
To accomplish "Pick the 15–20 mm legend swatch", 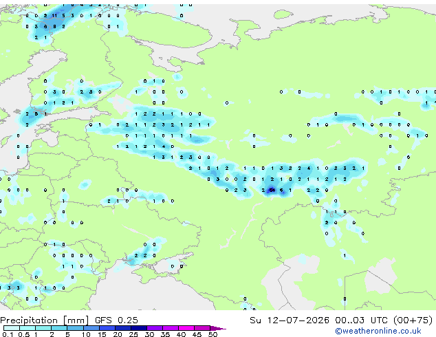I will (x=107, y=328).
